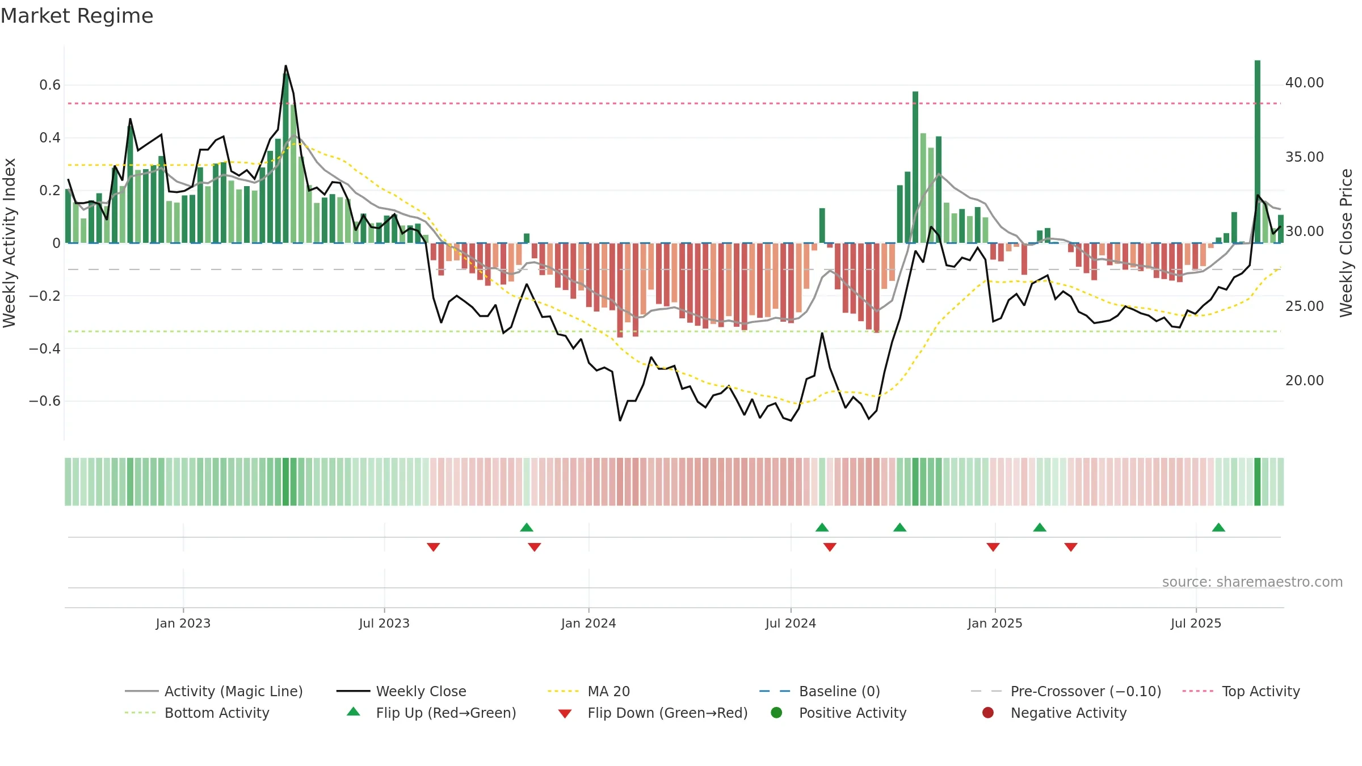Click the green flip-up marker just after Jul 2025

click(x=1218, y=527)
